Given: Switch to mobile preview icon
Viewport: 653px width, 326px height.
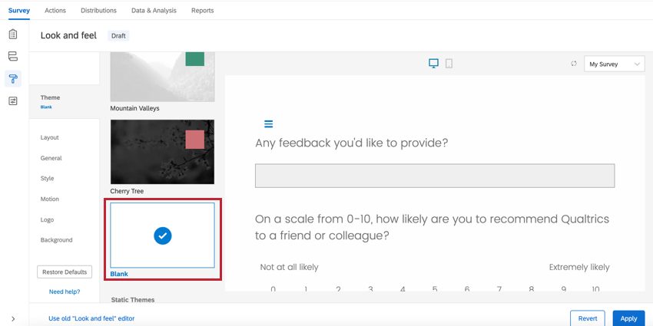Looking at the screenshot, I should 449,64.
